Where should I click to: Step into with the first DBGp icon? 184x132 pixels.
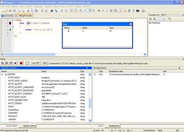tap(3, 63)
